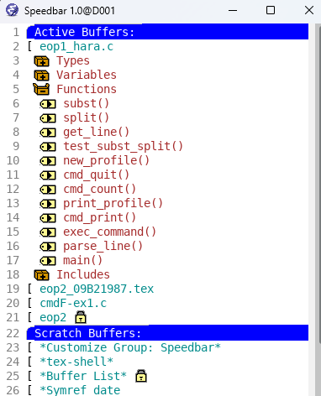Screen dimensions: 321x396
Task: Collapse the Functions group open-box icon
Action: (41, 89)
